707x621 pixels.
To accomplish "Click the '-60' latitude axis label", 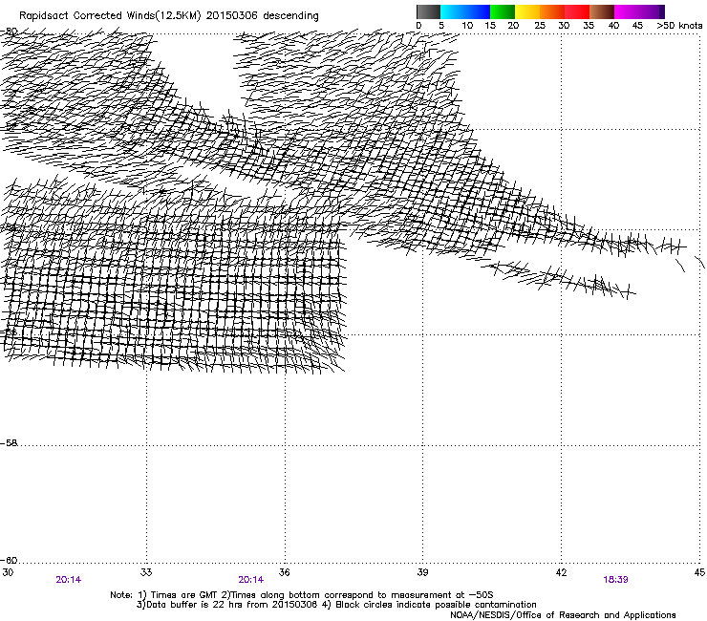I will click(9, 560).
